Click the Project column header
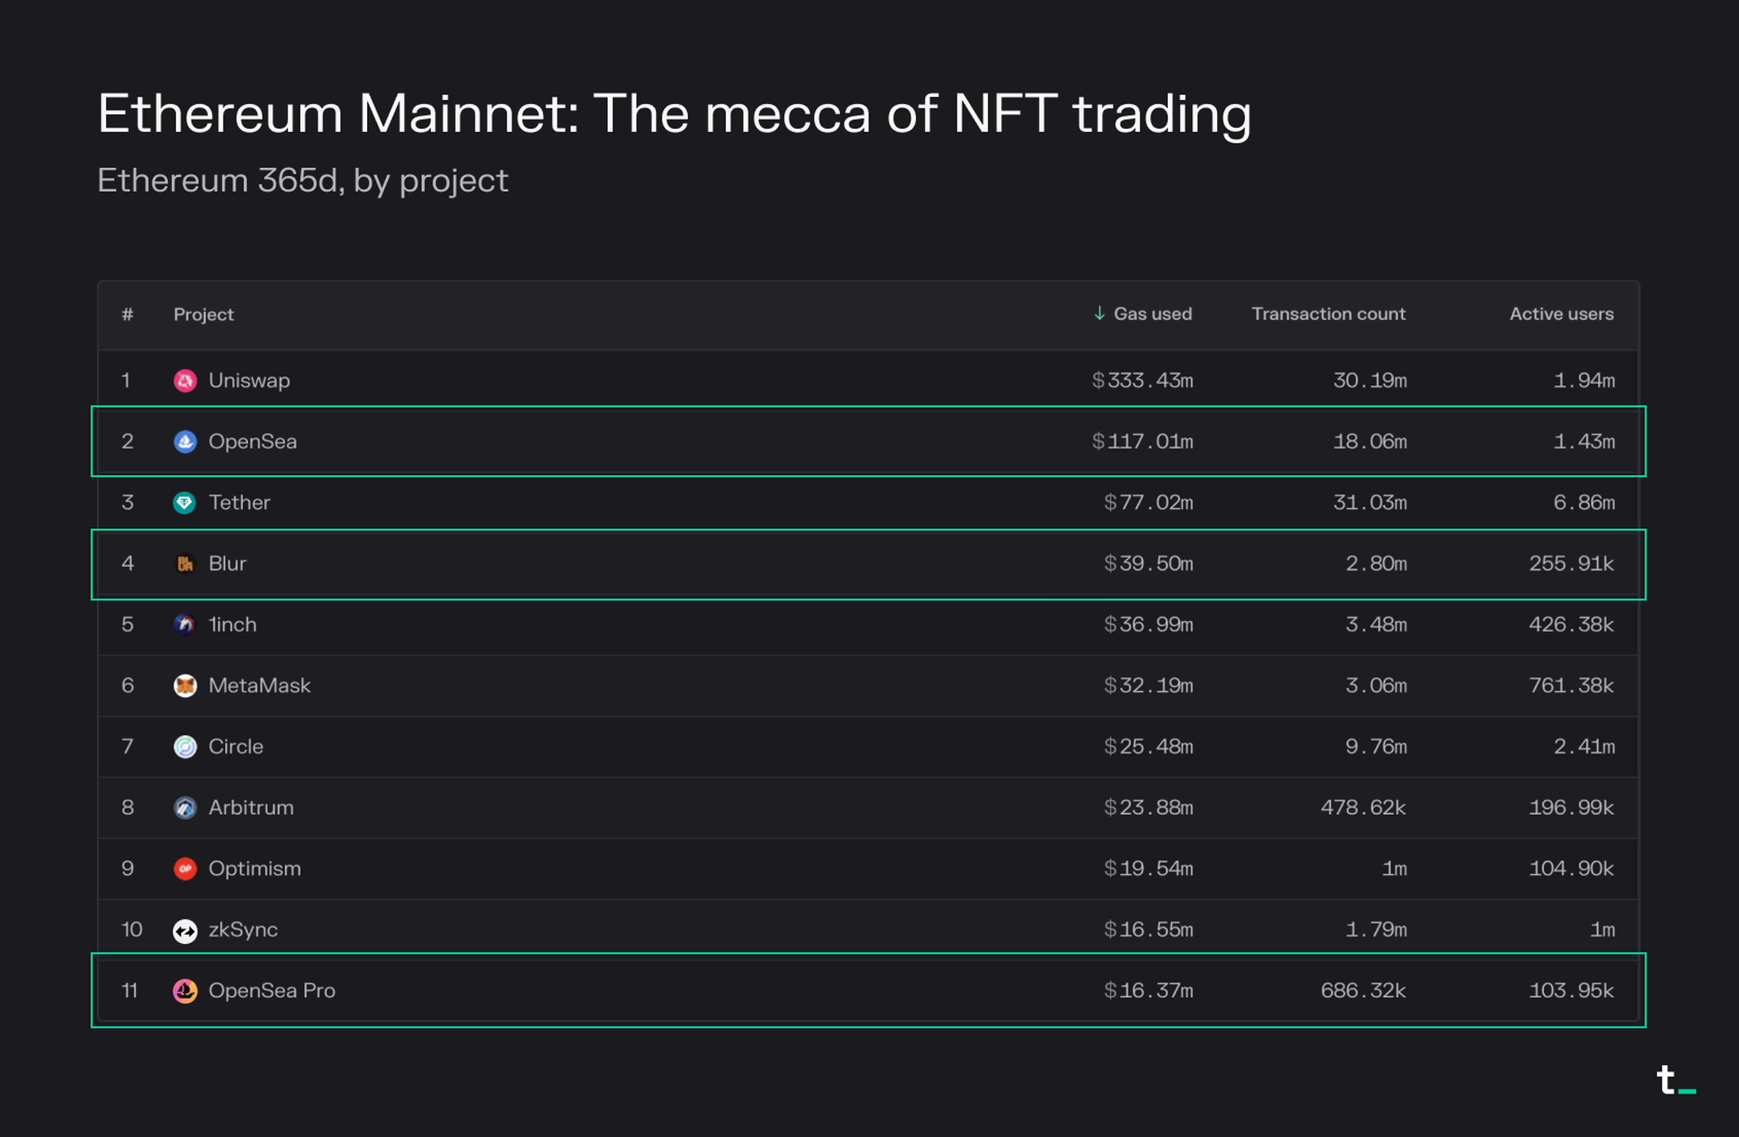 click(x=203, y=314)
